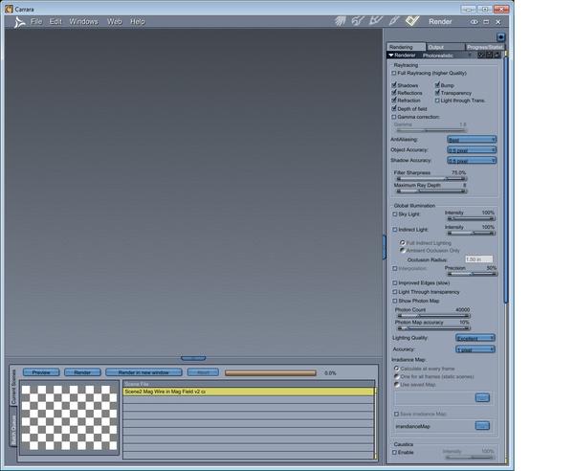This screenshot has width=574, height=471.
Task: Adjust the Filter Sharpness slider
Action: 431,179
